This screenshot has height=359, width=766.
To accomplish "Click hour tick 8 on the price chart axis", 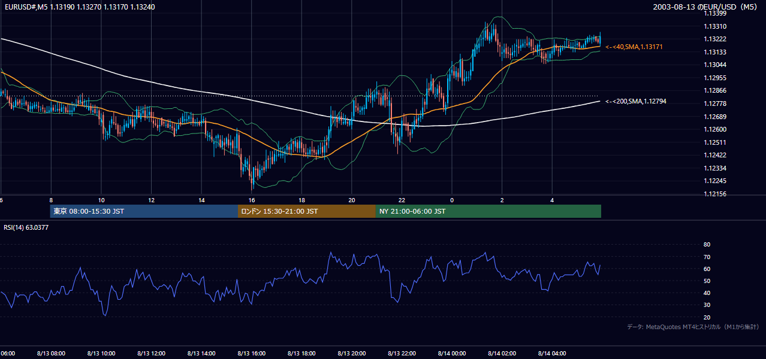I will pyautogui.click(x=51, y=200).
